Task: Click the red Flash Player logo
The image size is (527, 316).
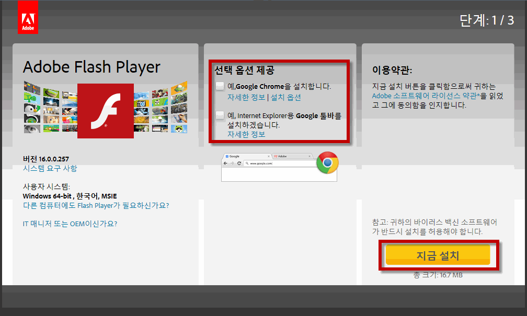Action: (x=106, y=111)
